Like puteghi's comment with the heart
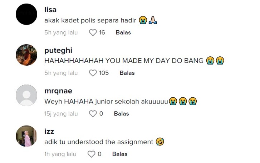 pyautogui.click(x=93, y=73)
